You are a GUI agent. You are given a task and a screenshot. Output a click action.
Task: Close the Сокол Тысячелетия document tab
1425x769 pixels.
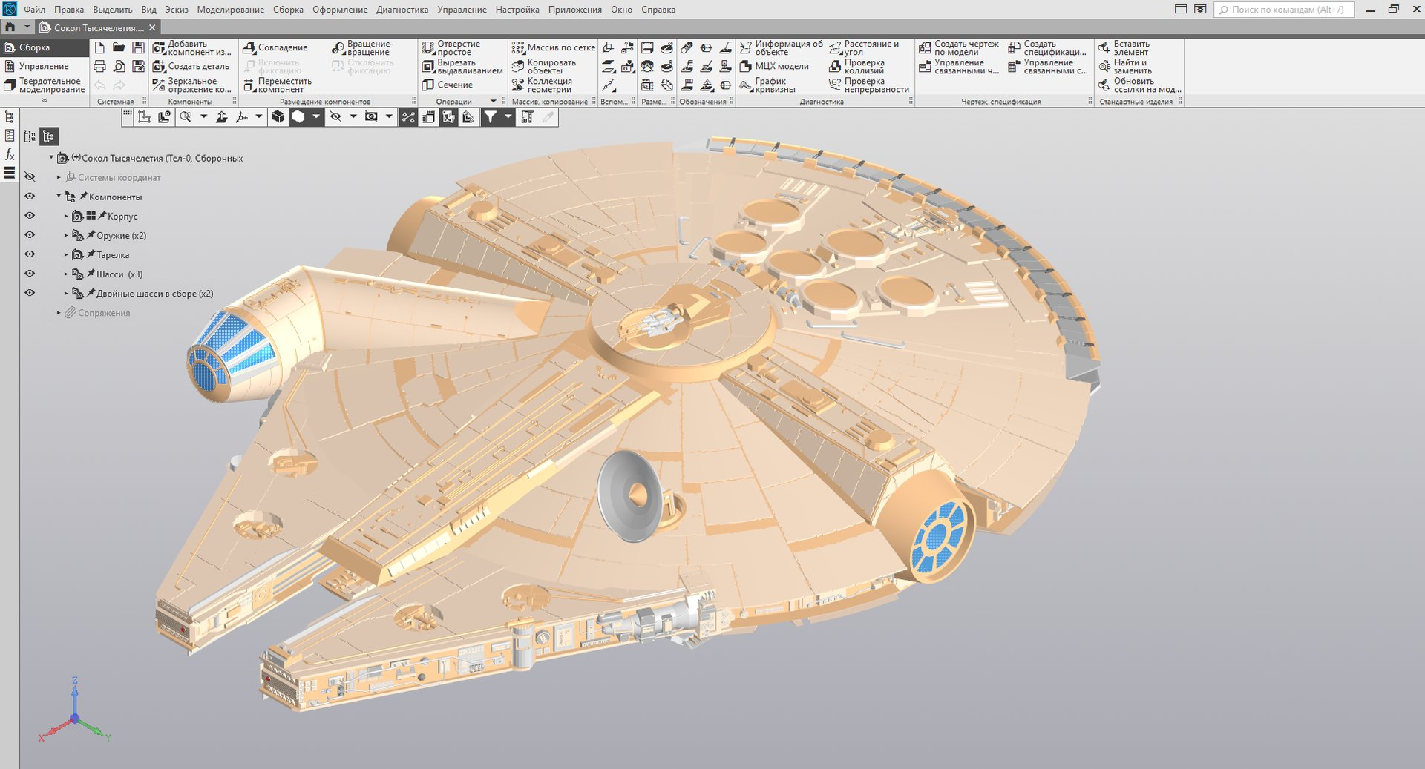coord(153,27)
